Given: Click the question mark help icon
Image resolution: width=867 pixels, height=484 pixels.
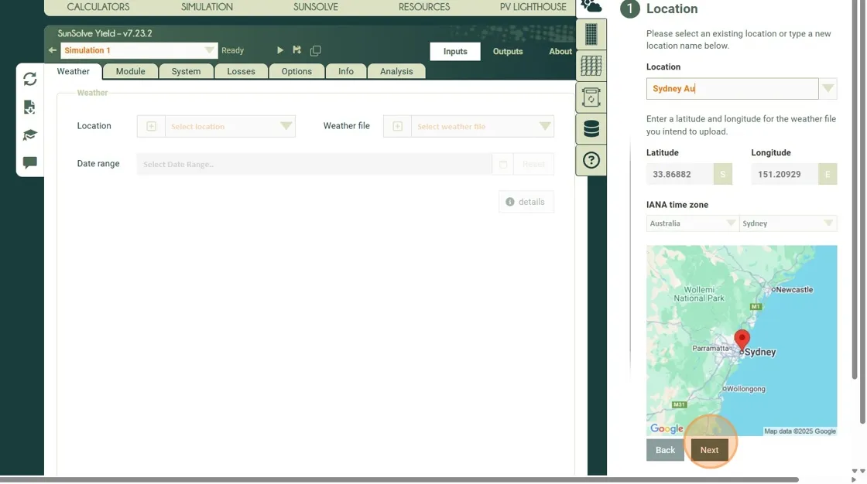Looking at the screenshot, I should [591, 160].
